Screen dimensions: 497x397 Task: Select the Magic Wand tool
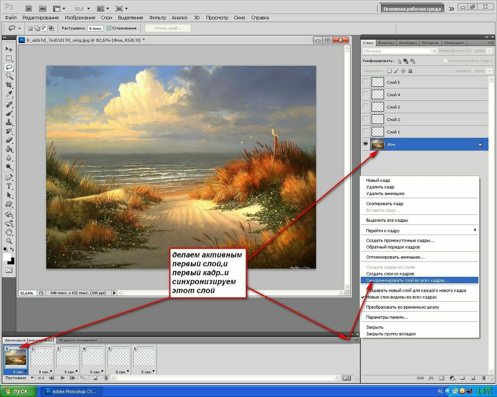pyautogui.click(x=9, y=76)
